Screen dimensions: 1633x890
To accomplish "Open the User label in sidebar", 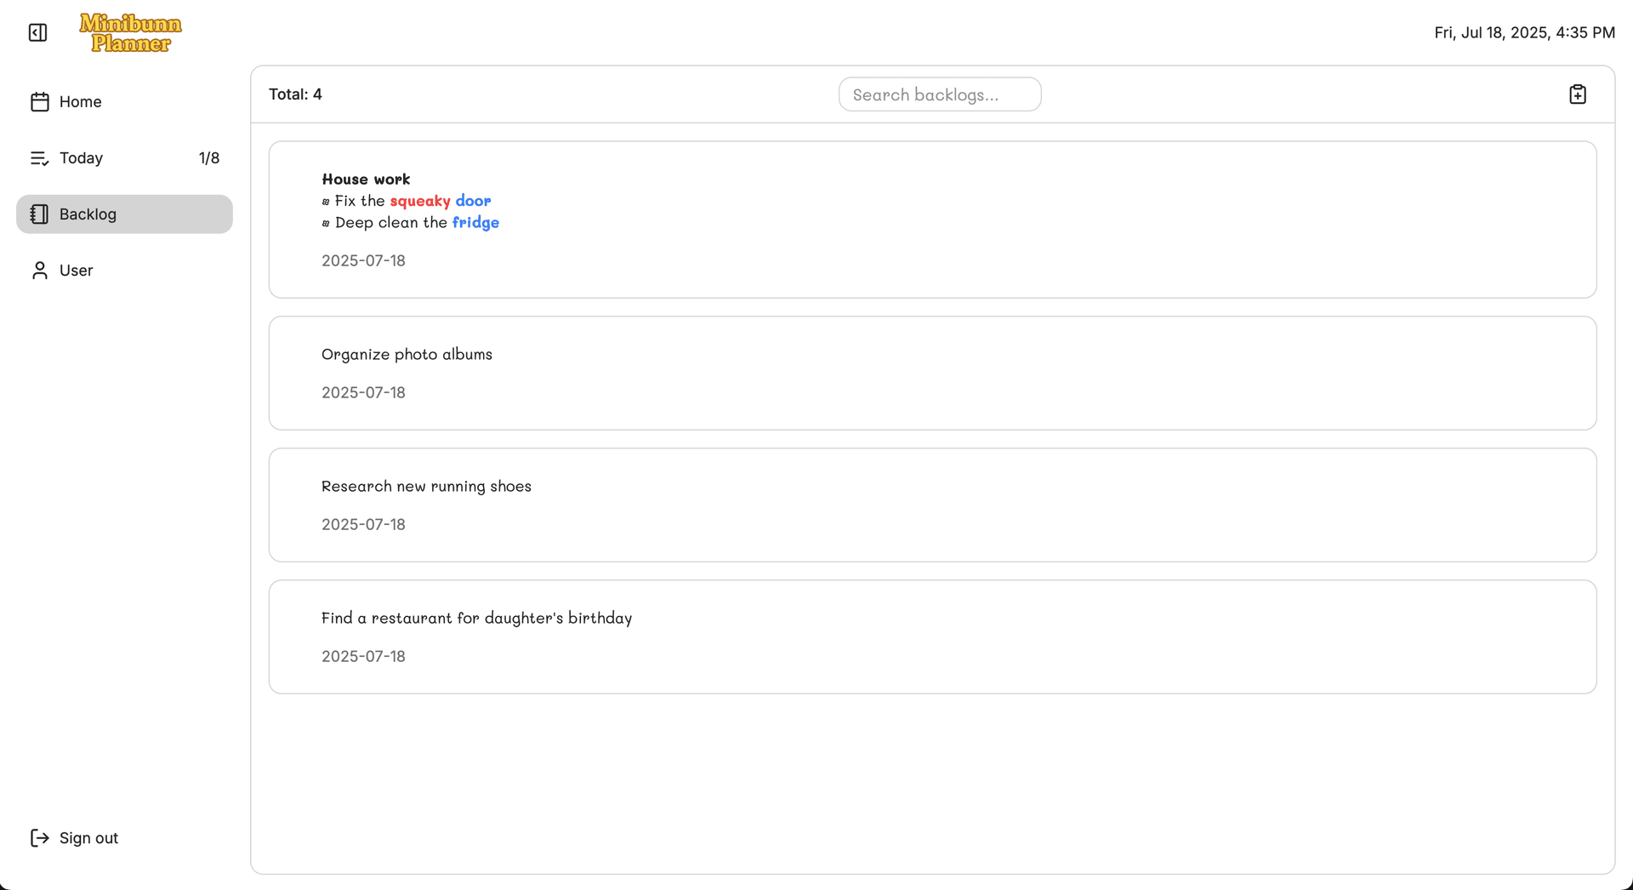I will (x=76, y=271).
